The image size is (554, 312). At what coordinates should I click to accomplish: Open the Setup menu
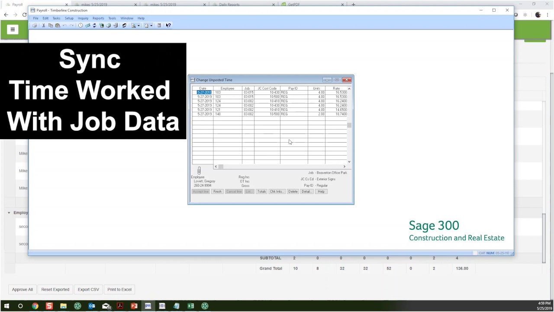(x=69, y=18)
